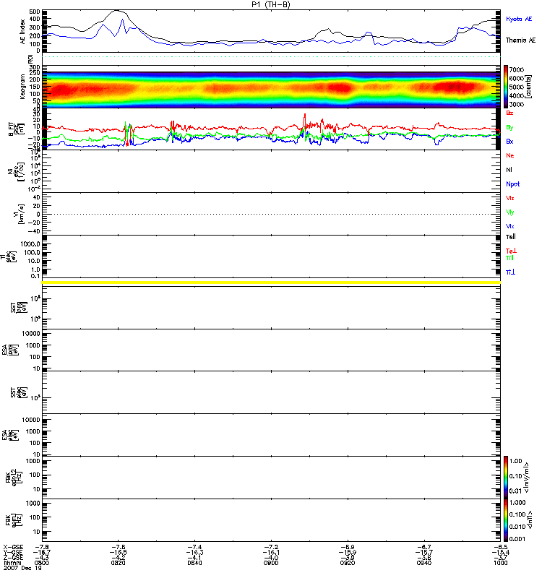Screen dimensions: 542x578
Task: Click the "Keogram" y-axis label
Action: click(x=22, y=87)
